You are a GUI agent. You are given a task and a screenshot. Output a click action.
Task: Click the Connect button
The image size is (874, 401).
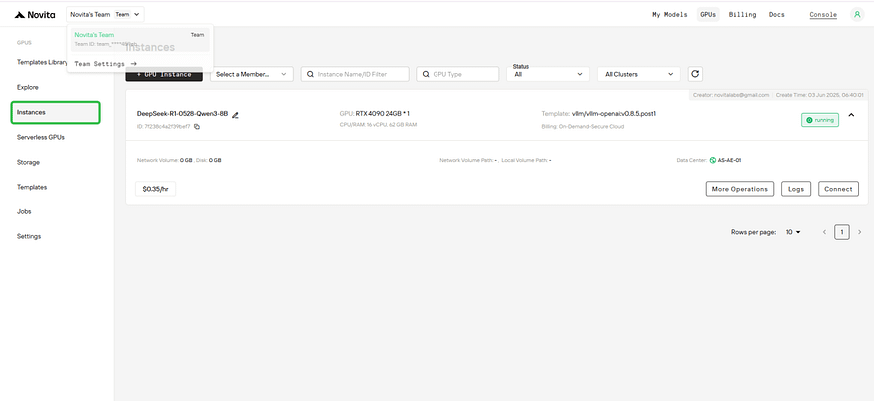click(838, 189)
